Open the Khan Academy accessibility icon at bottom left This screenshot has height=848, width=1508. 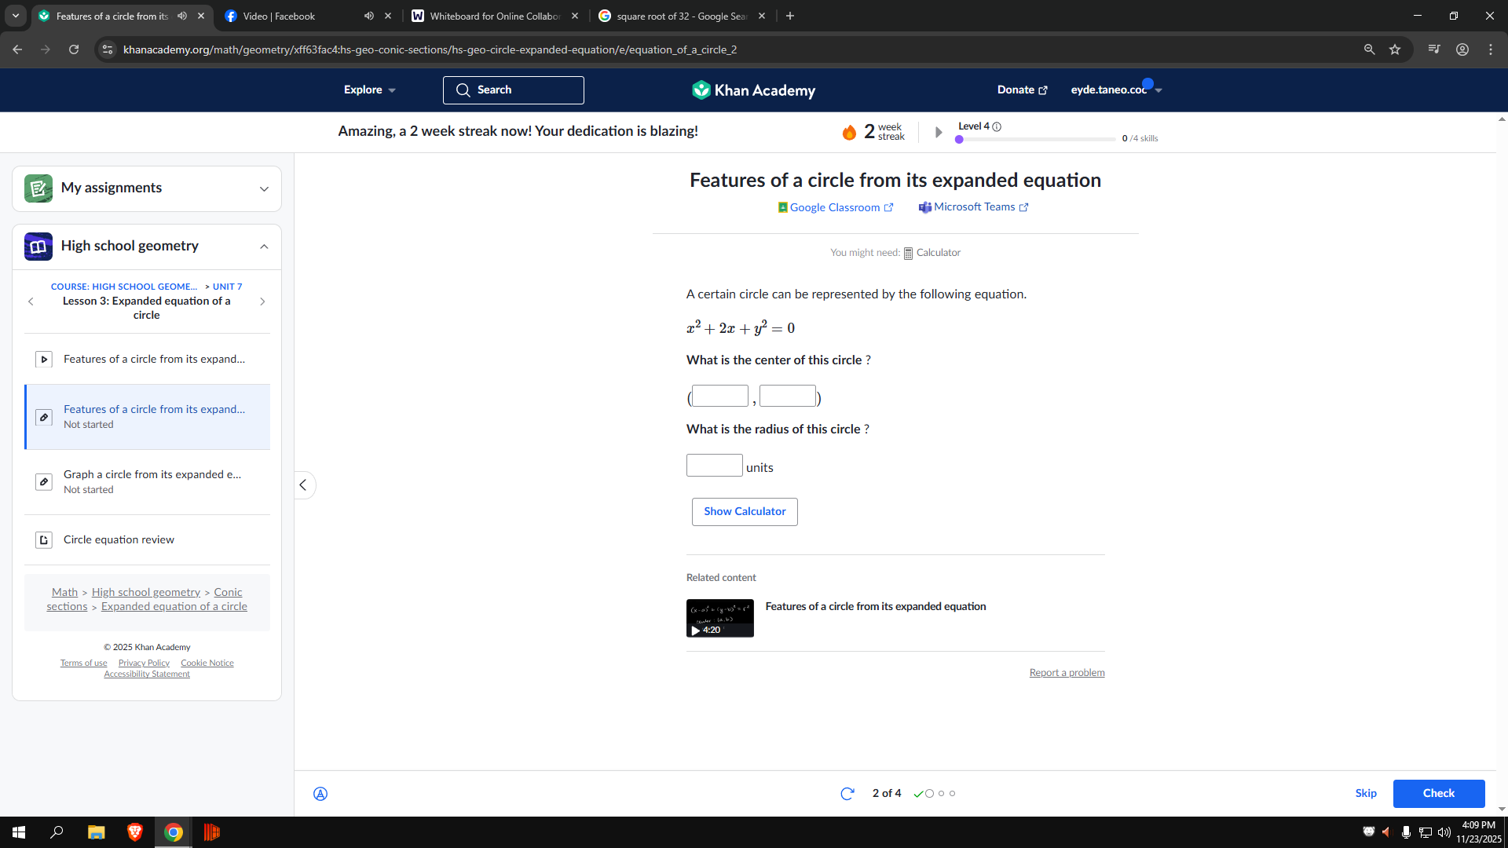click(320, 793)
